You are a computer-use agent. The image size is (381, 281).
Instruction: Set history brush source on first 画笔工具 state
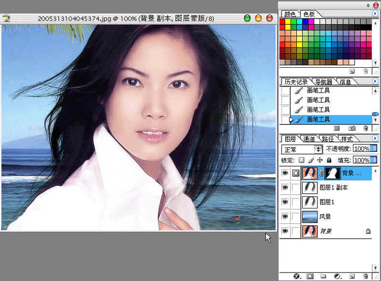click(285, 90)
